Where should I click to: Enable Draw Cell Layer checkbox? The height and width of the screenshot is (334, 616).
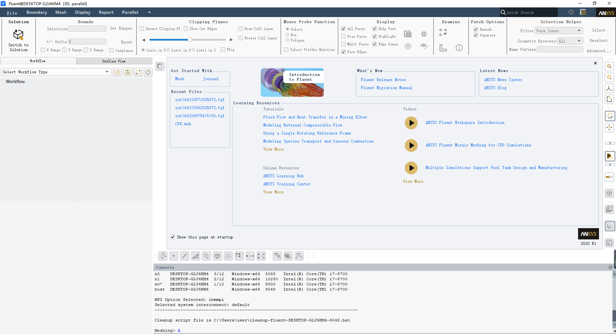[240, 29]
